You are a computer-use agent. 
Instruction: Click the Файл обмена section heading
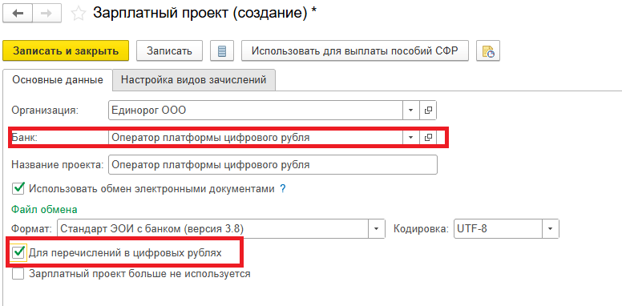(x=44, y=209)
